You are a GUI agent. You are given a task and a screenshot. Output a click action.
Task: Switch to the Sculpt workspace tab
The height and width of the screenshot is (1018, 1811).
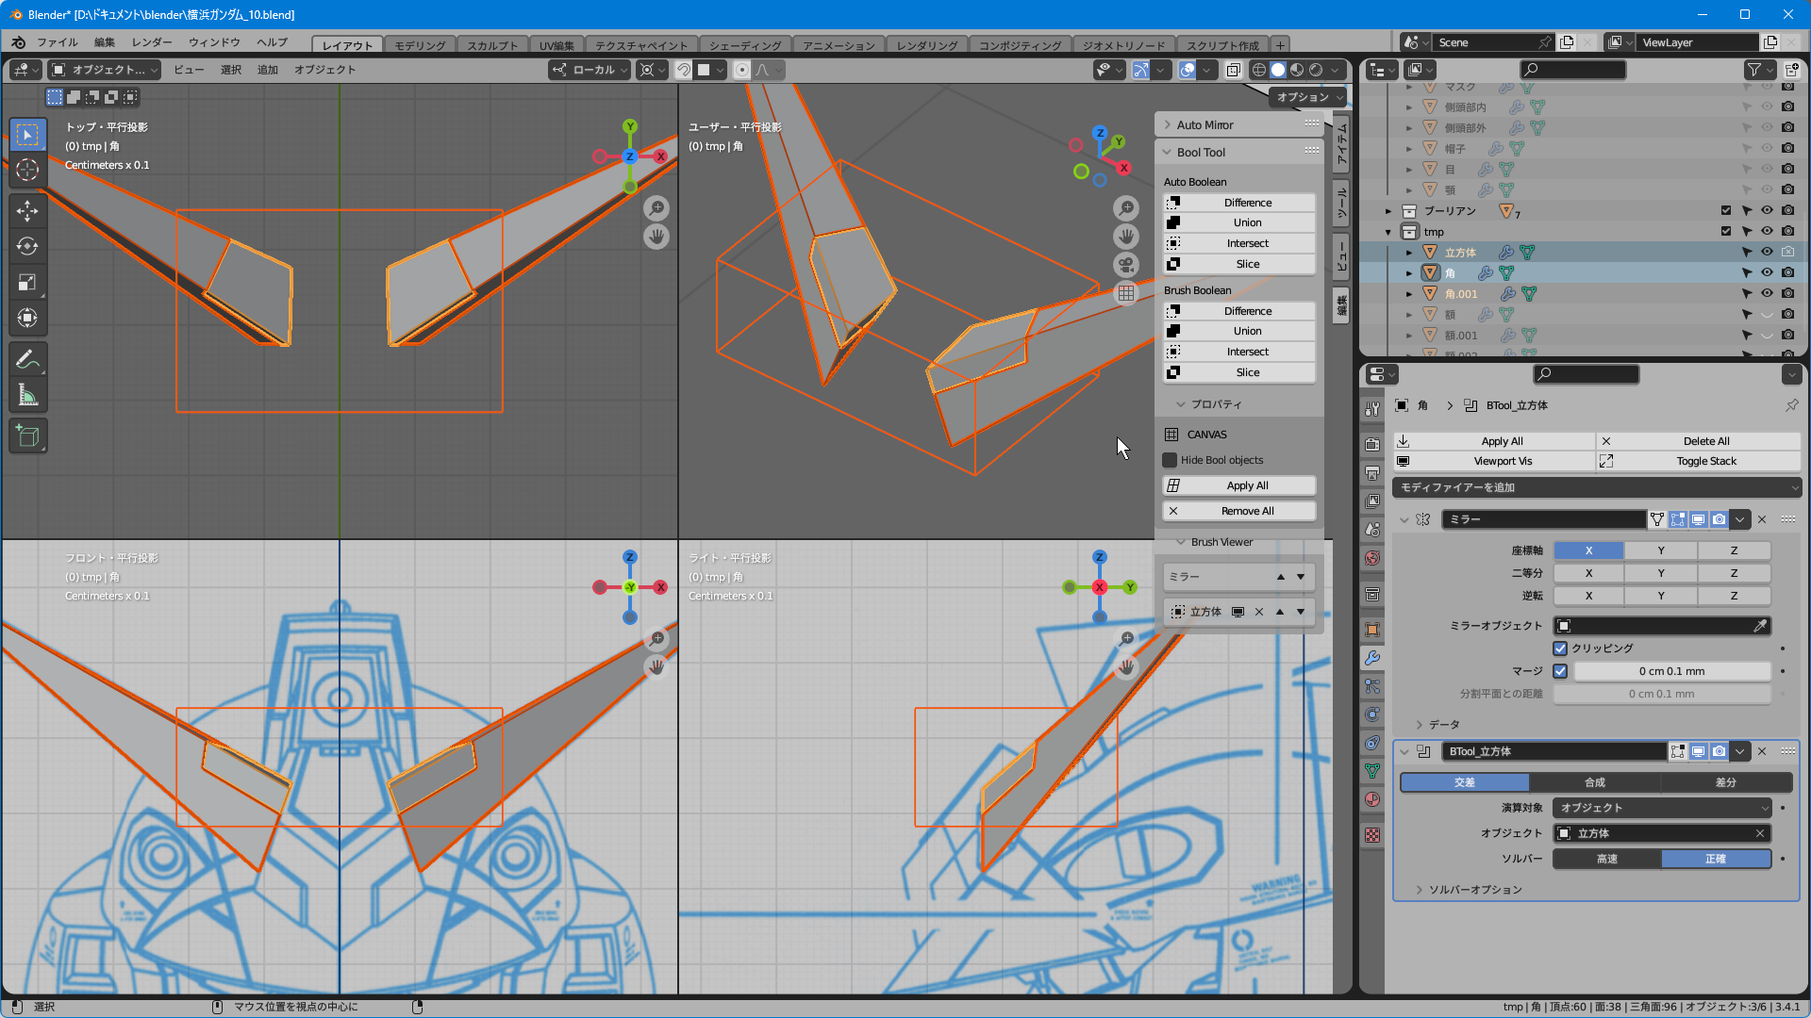pos(491,45)
